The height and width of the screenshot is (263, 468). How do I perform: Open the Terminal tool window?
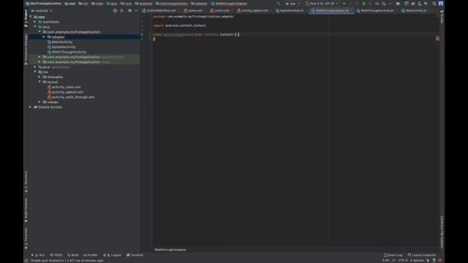click(x=135, y=255)
